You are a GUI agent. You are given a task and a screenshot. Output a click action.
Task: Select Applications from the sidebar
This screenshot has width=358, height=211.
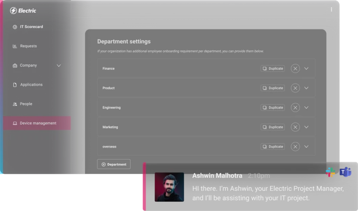[31, 85]
